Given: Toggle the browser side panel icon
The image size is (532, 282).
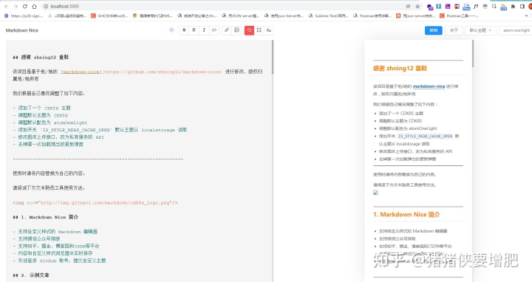Looking at the screenshot, I should [x=522, y=7].
